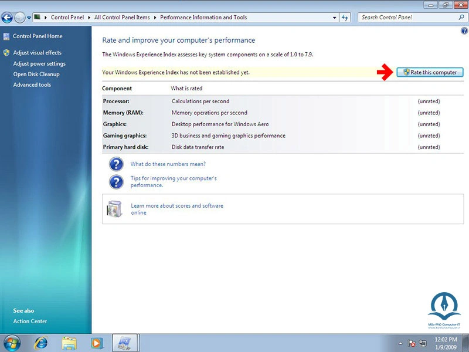
Task: Launch Windows Media Player from the taskbar
Action: tap(97, 343)
